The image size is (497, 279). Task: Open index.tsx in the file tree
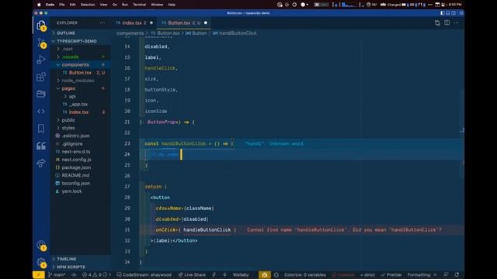pyautogui.click(x=78, y=112)
